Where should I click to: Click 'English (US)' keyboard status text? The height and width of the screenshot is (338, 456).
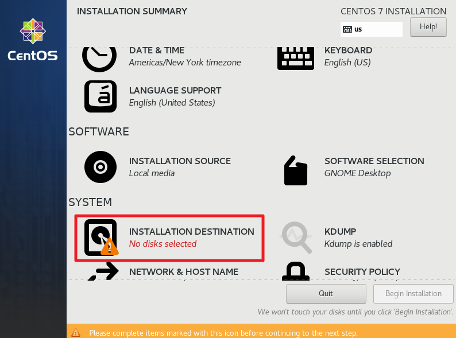click(x=347, y=63)
